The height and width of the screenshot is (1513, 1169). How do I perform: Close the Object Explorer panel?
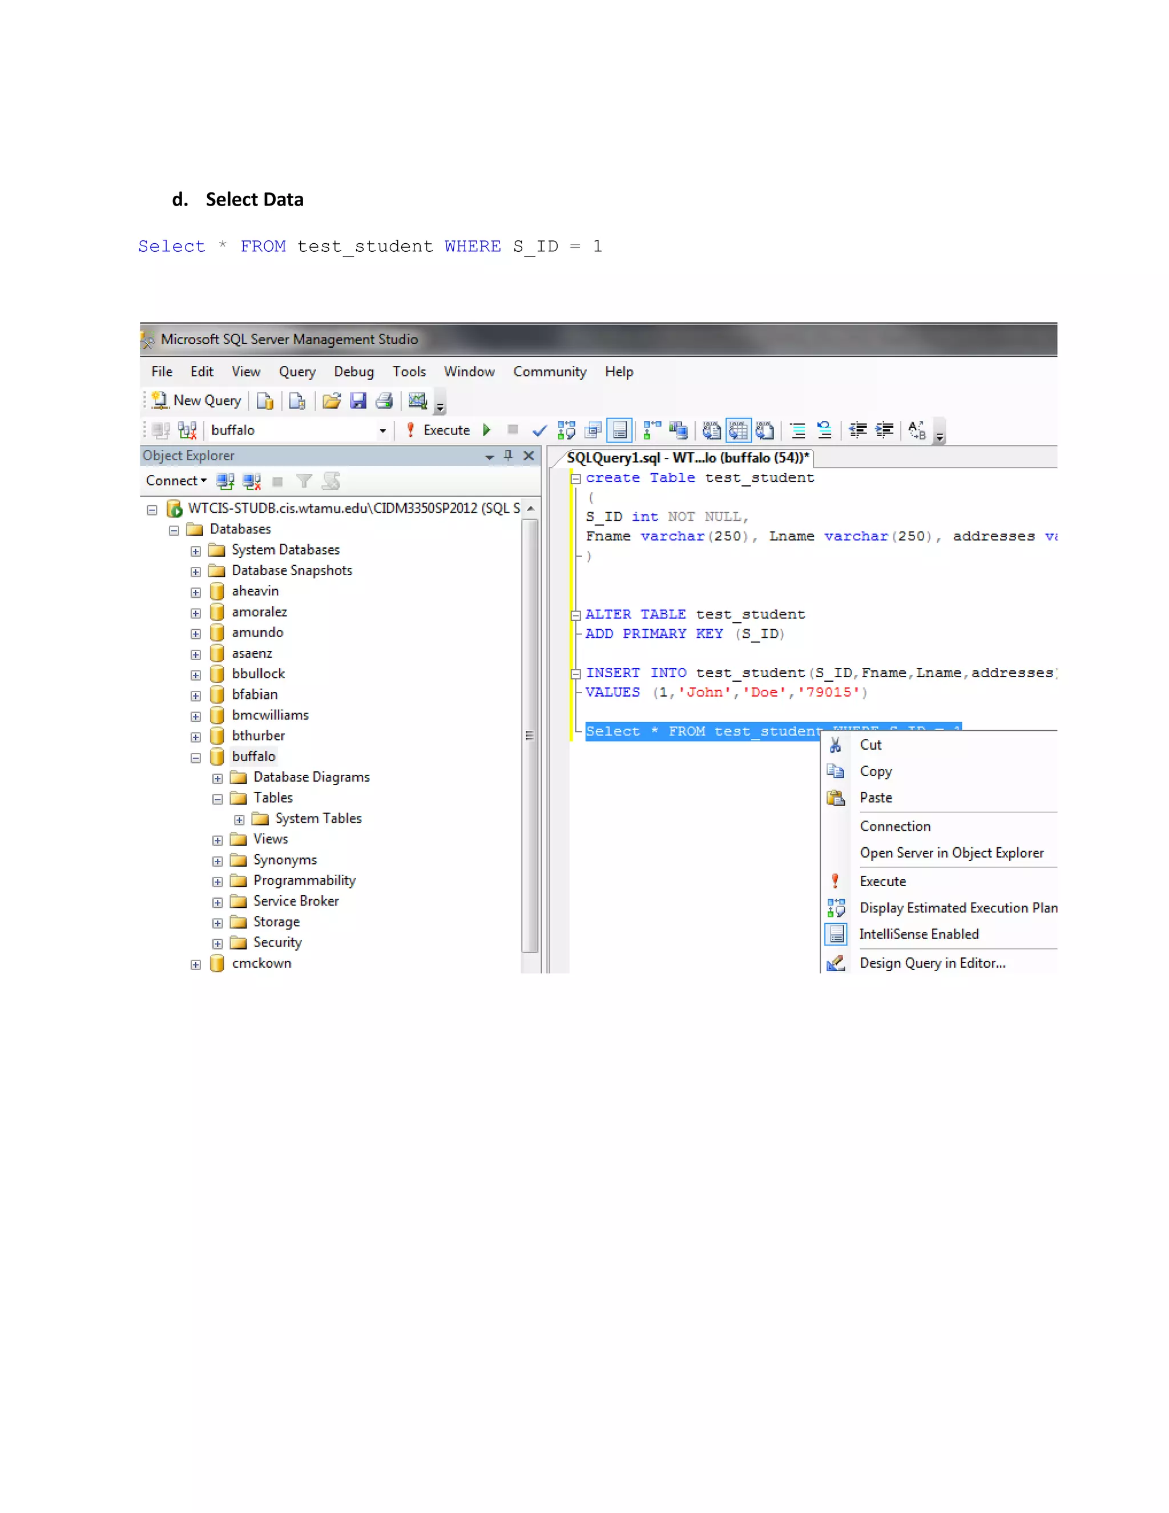tap(529, 455)
